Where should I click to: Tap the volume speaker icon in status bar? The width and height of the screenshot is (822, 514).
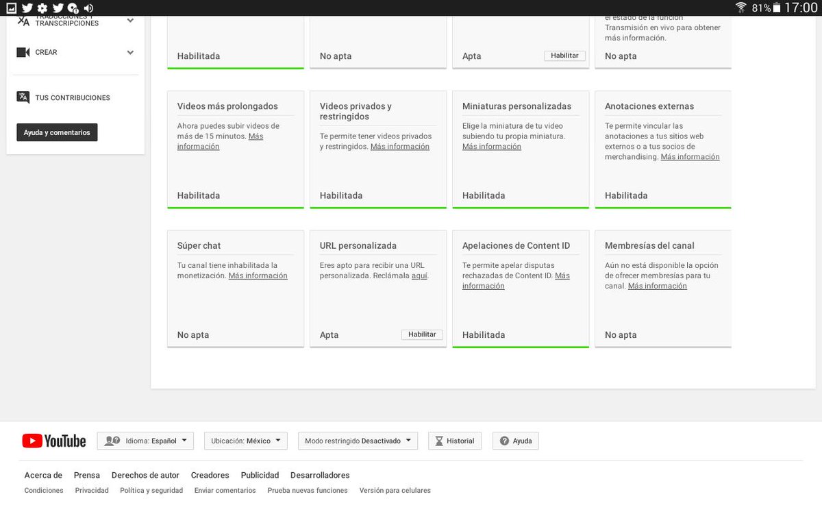pos(88,8)
